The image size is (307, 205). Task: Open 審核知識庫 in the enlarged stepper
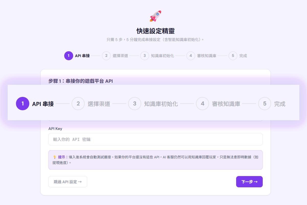point(226,104)
